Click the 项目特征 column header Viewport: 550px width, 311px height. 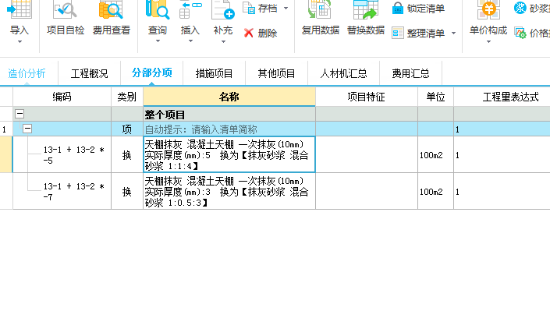[367, 97]
